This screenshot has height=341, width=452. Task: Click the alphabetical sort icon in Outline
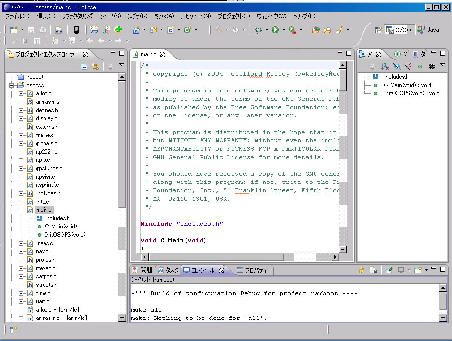[385, 67]
